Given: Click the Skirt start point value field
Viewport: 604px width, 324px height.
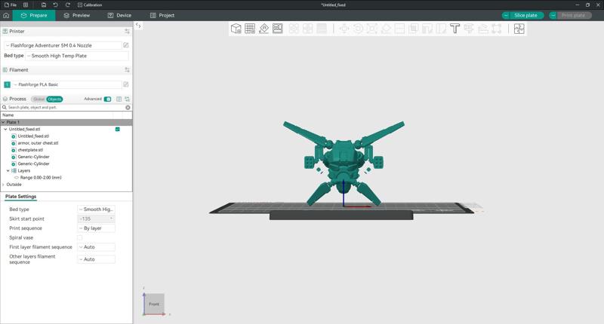Looking at the screenshot, I should point(96,219).
